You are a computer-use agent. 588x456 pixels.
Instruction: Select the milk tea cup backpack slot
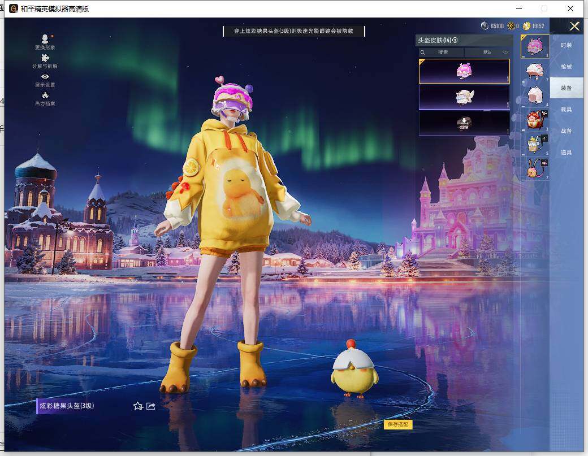[535, 144]
